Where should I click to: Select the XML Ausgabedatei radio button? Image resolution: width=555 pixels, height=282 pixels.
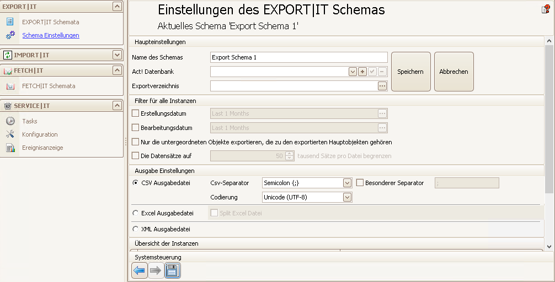click(136, 229)
